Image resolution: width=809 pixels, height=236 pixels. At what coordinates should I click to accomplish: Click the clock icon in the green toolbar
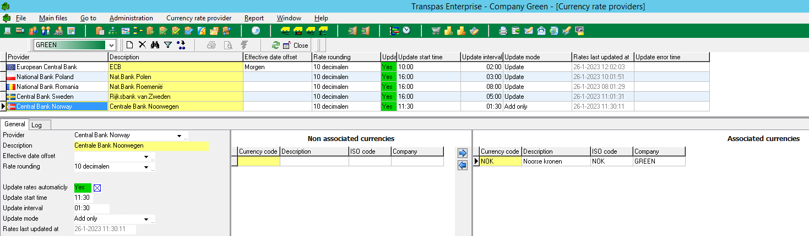click(406, 30)
